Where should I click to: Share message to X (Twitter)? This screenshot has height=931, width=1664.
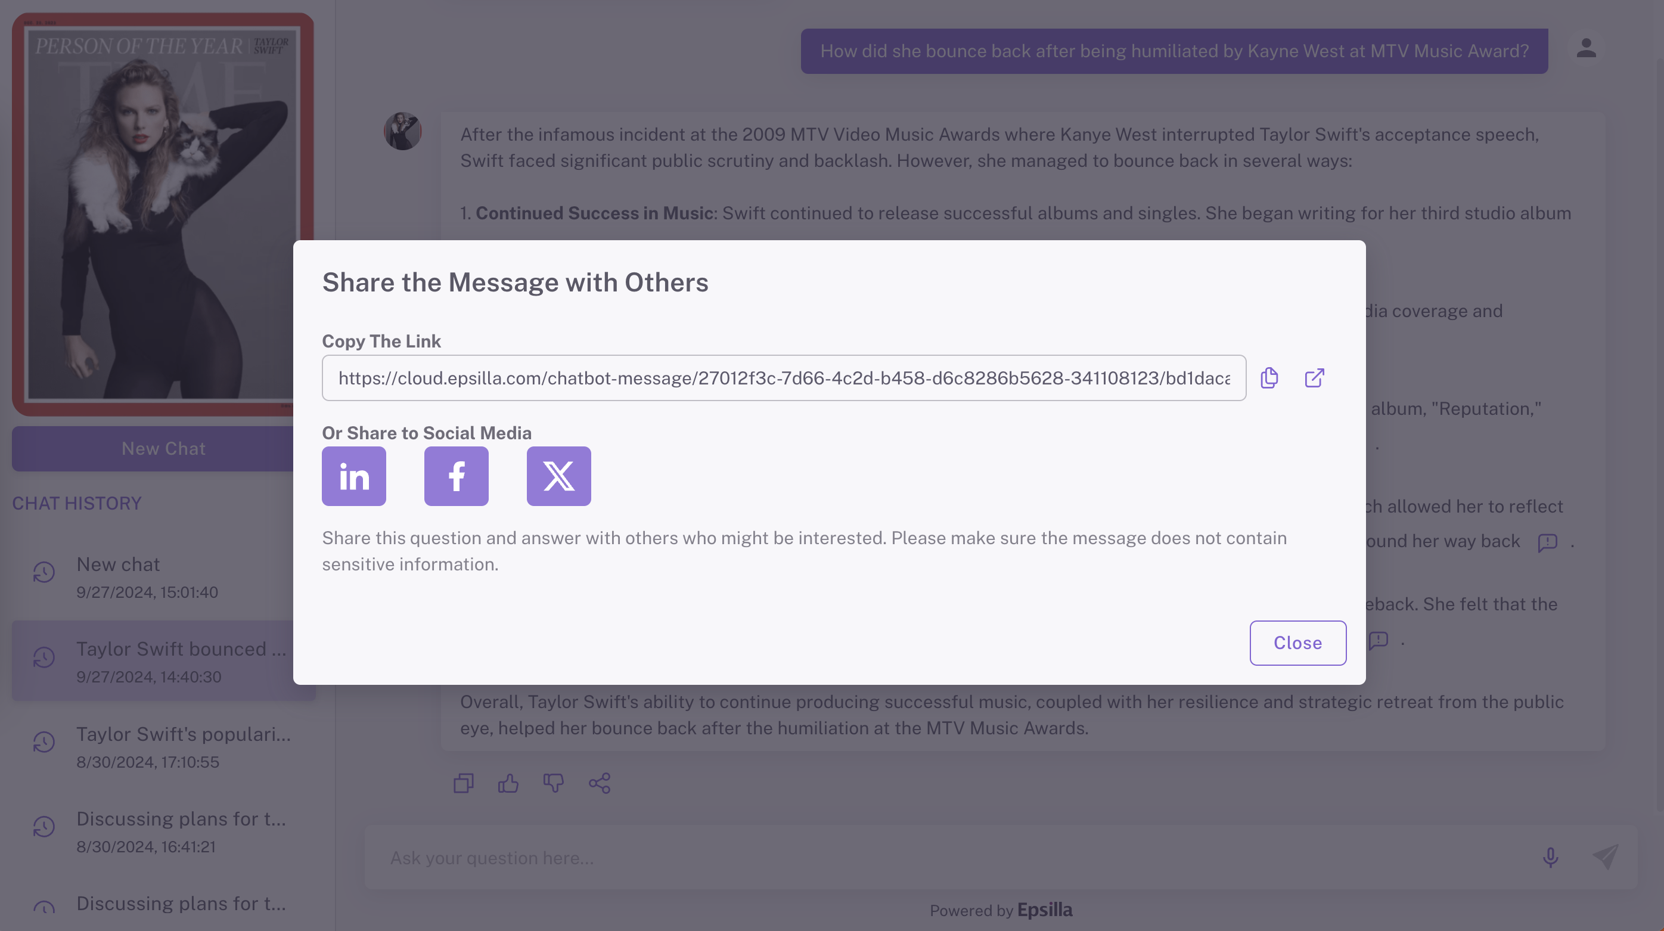(559, 476)
